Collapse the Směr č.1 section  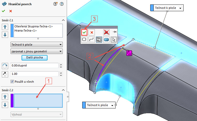[x=63, y=20]
